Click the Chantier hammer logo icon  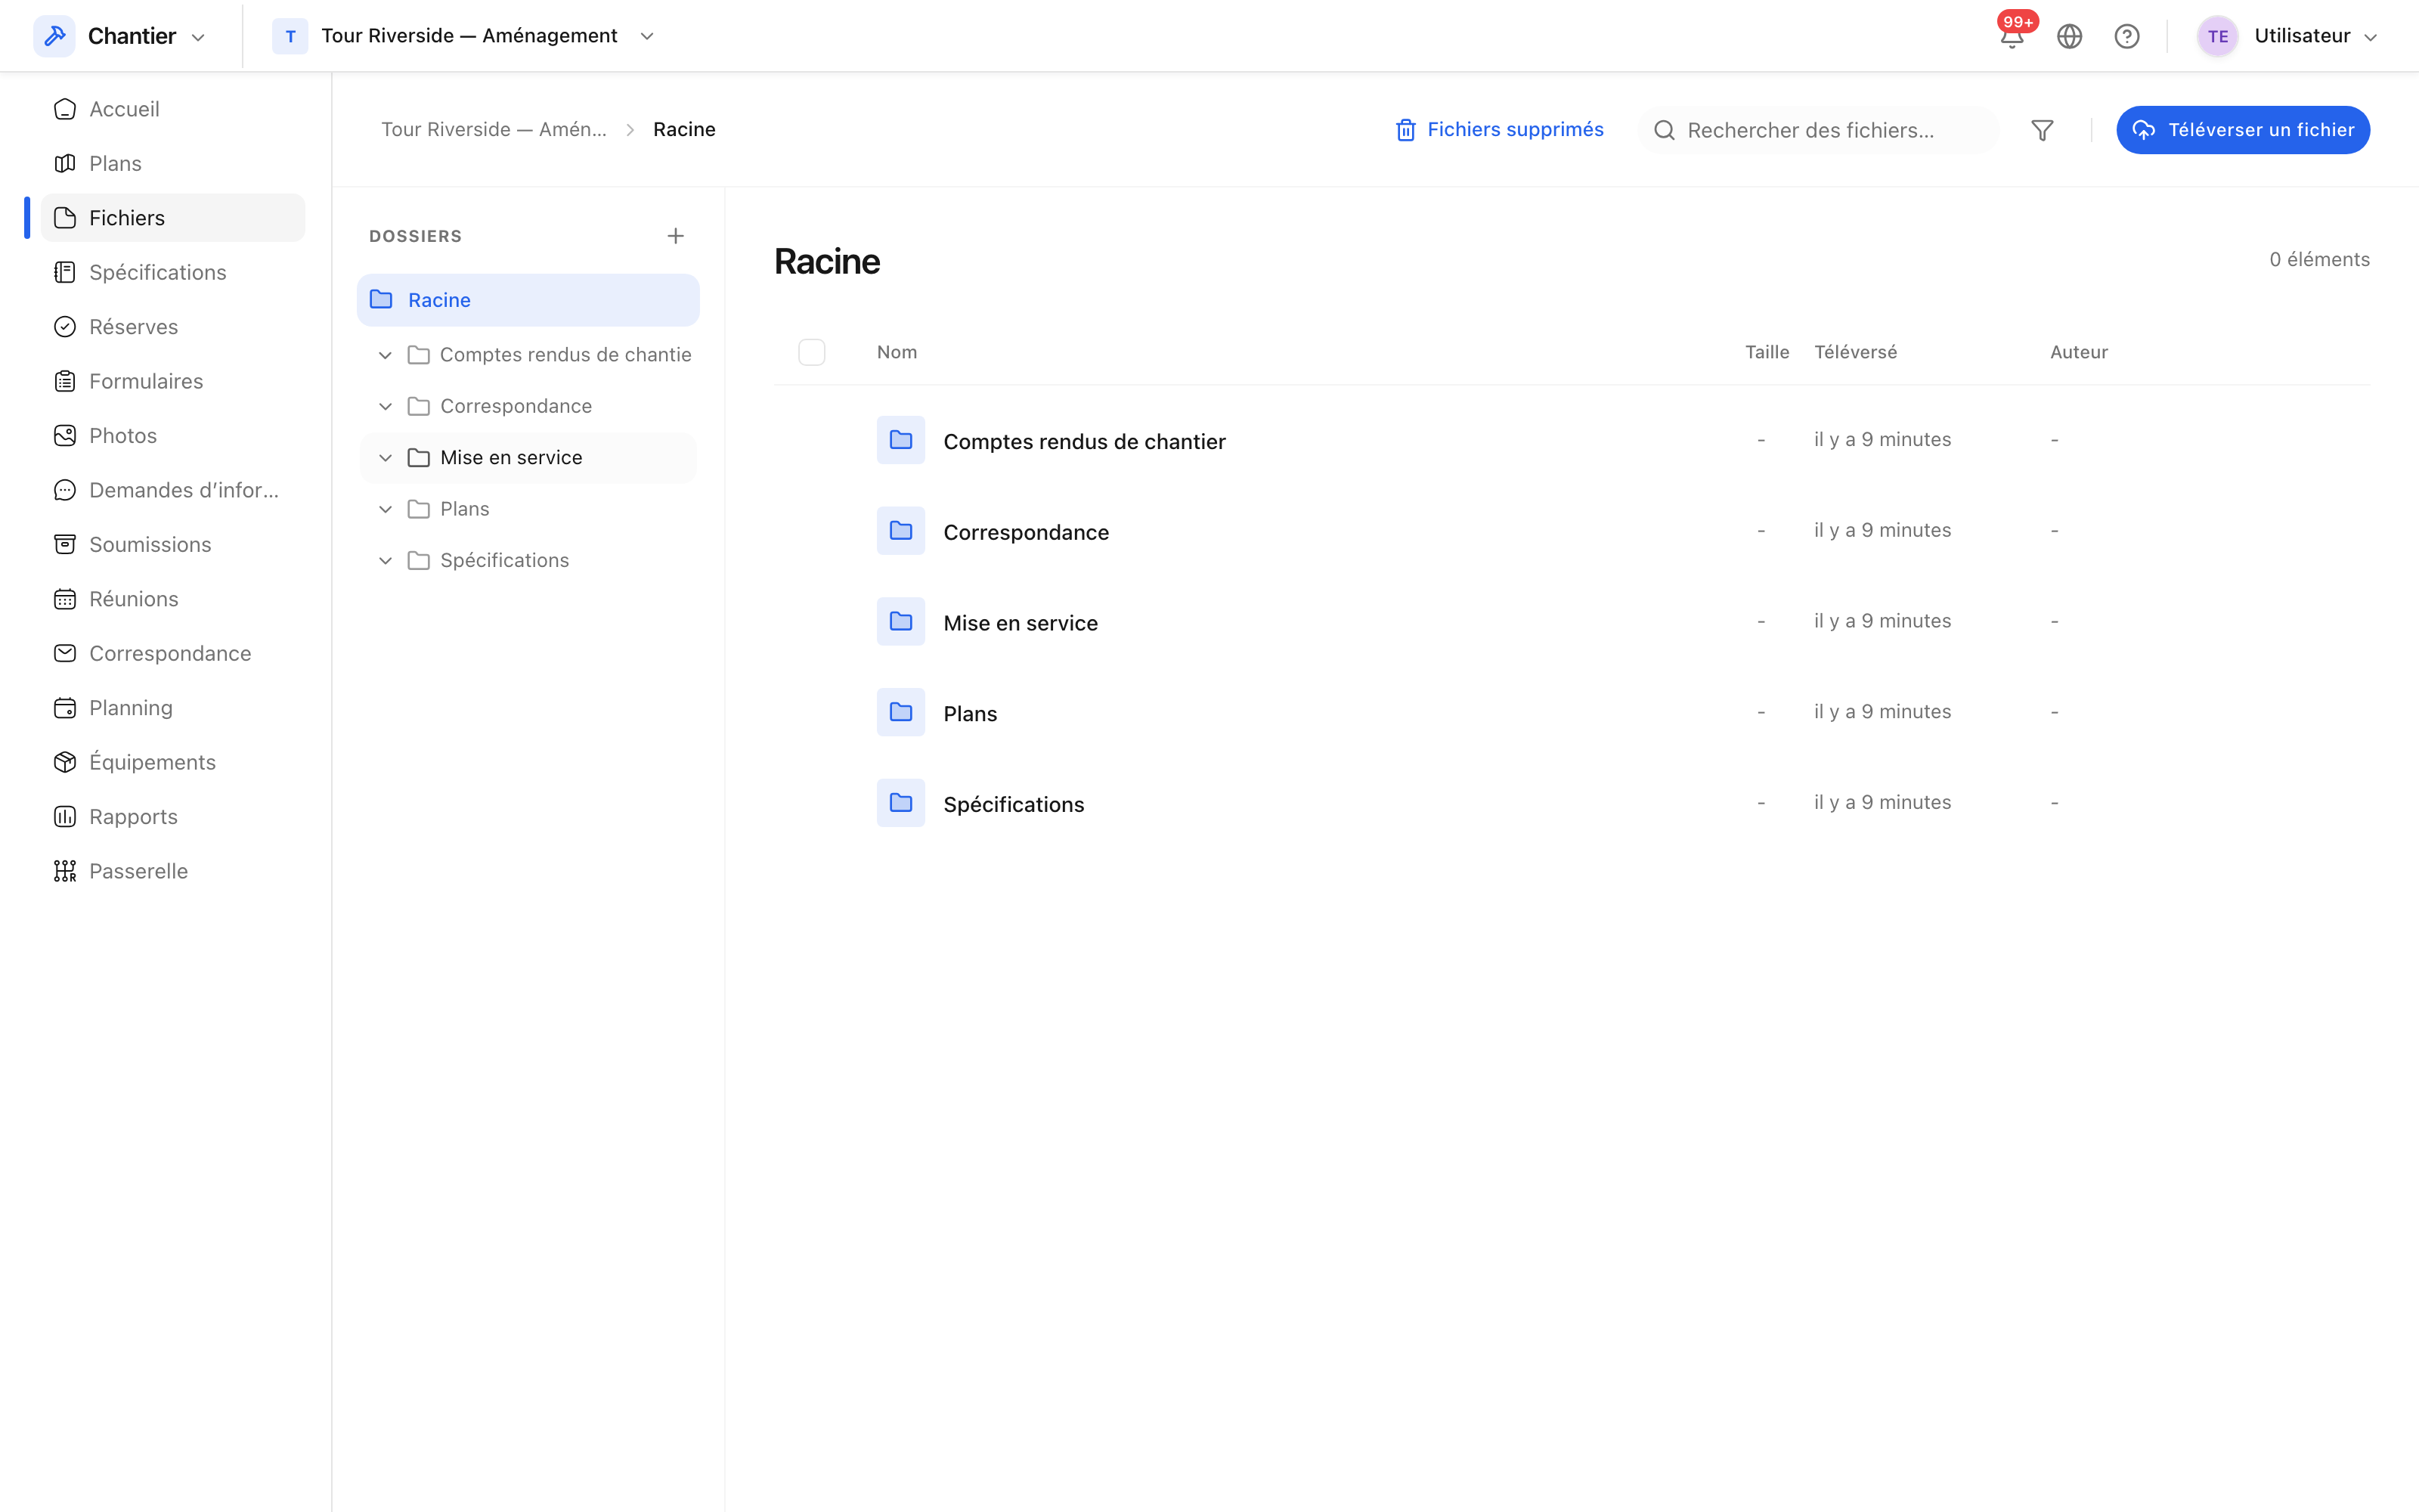click(54, 36)
